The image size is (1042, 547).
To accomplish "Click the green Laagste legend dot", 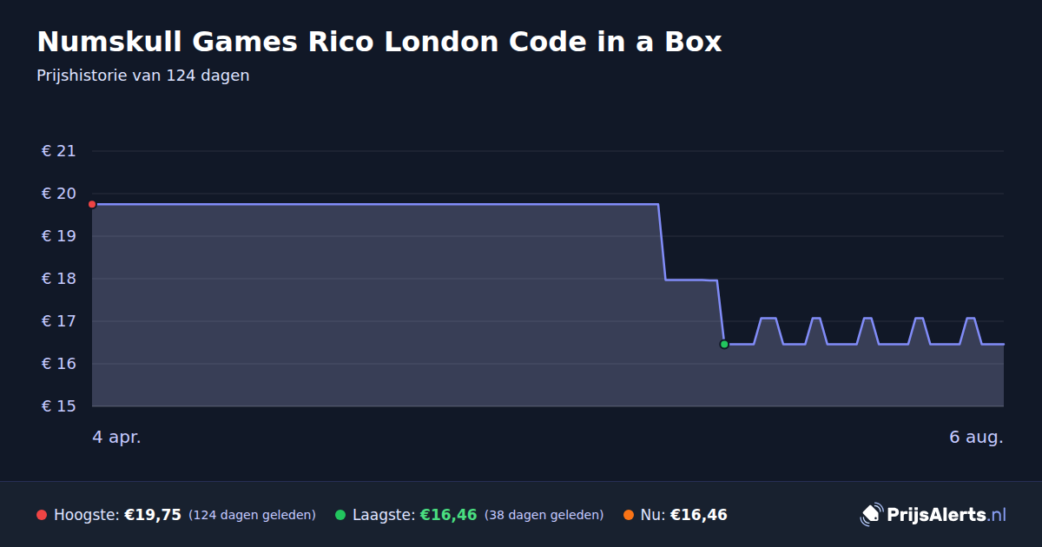I will tap(340, 515).
